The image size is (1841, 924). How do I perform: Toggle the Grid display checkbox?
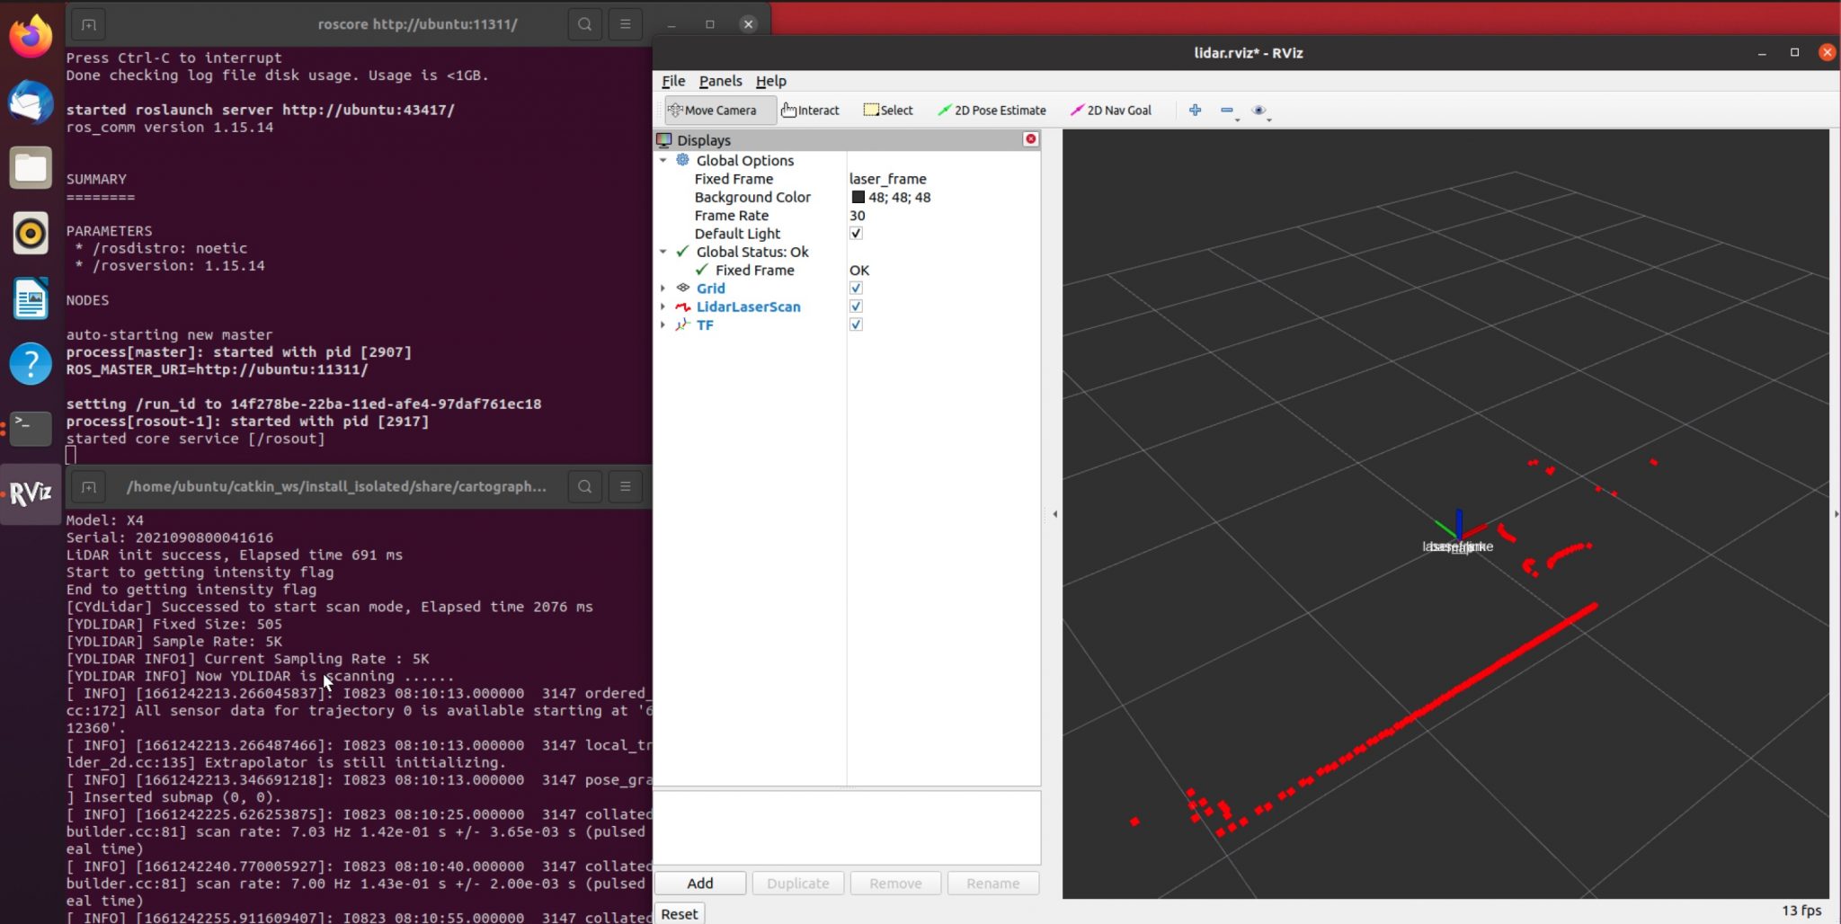[x=856, y=289]
